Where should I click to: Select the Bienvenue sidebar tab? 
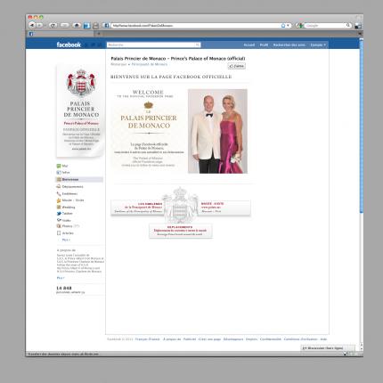point(79,180)
